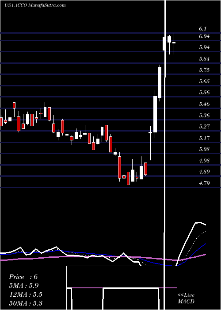The height and width of the screenshot is (310, 221).
Task: Click the 5.84 price axis label
Action: (204, 59)
